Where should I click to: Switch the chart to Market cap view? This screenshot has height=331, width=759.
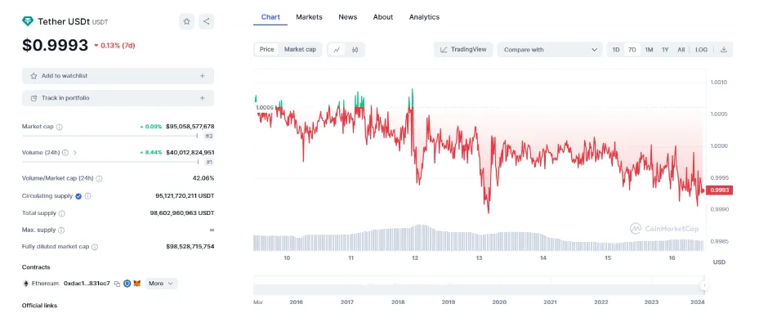click(x=299, y=50)
